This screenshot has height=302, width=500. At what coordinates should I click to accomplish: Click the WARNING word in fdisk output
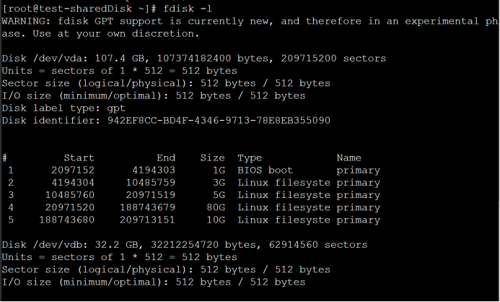coord(25,21)
